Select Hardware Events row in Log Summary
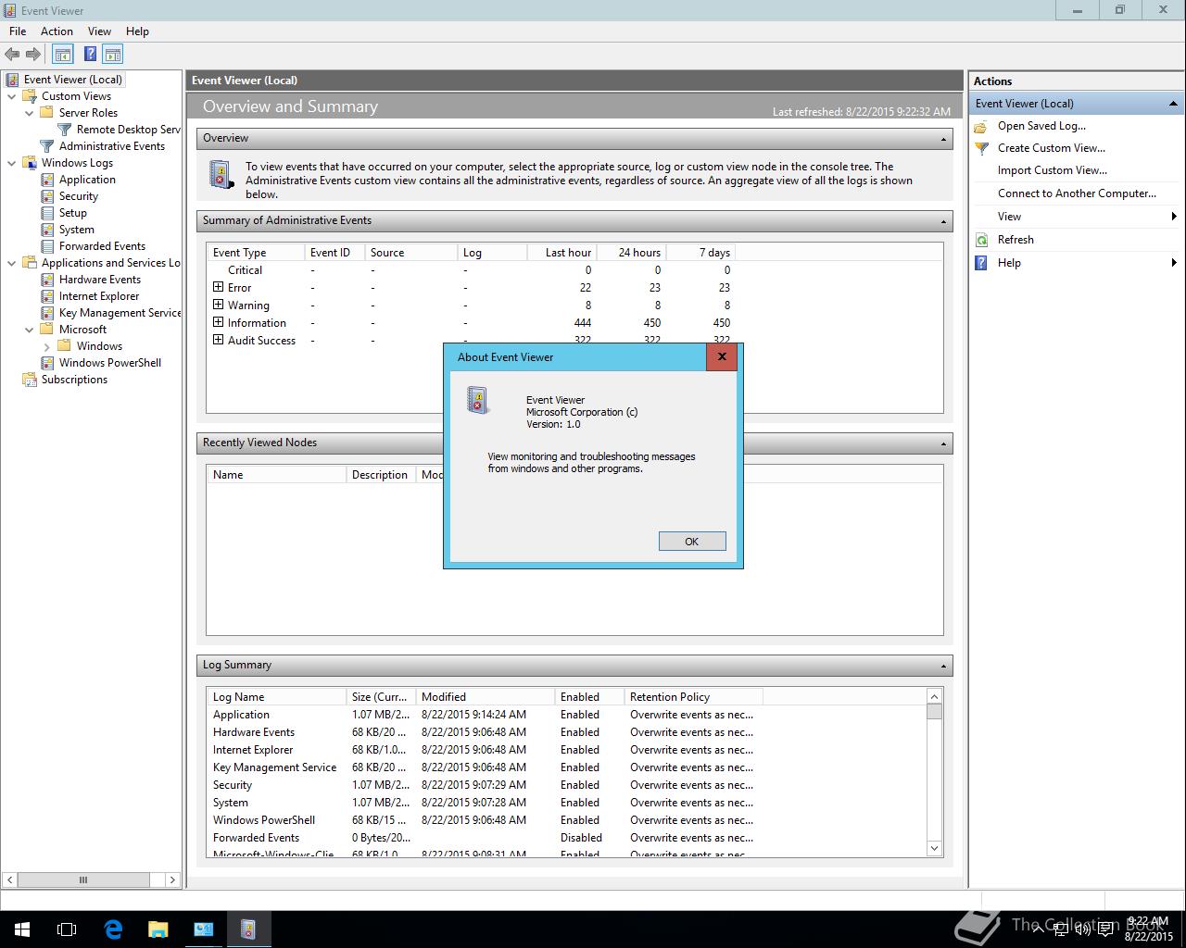The height and width of the screenshot is (948, 1186). [482, 732]
